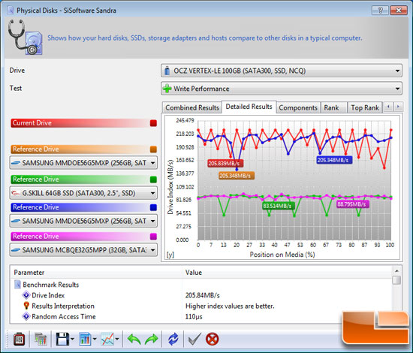This screenshot has width=413, height=353.
Task: Click the Value column header
Action: (x=287, y=272)
